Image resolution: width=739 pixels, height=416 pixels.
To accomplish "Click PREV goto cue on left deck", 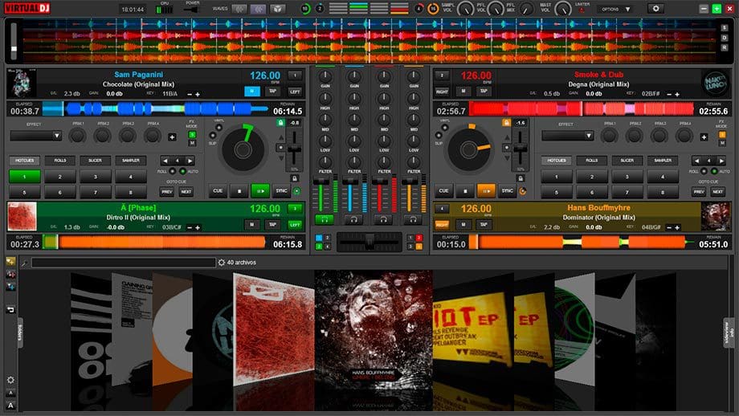I will click(167, 192).
